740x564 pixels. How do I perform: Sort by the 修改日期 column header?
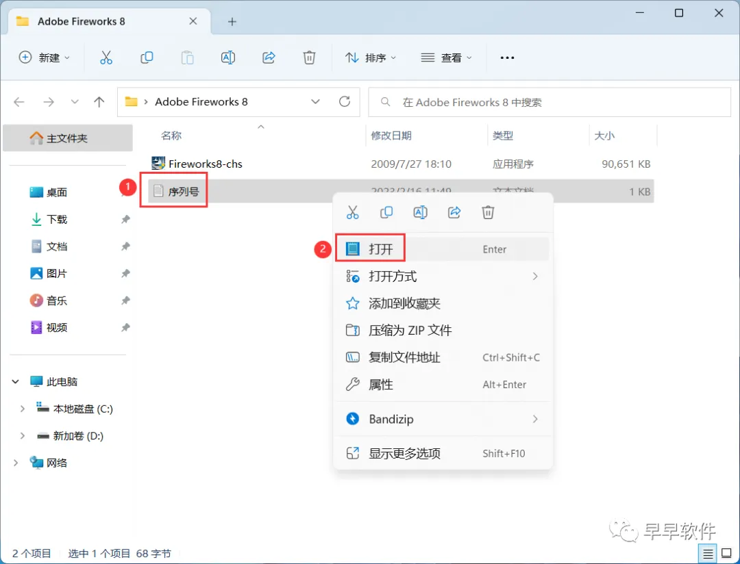(391, 136)
